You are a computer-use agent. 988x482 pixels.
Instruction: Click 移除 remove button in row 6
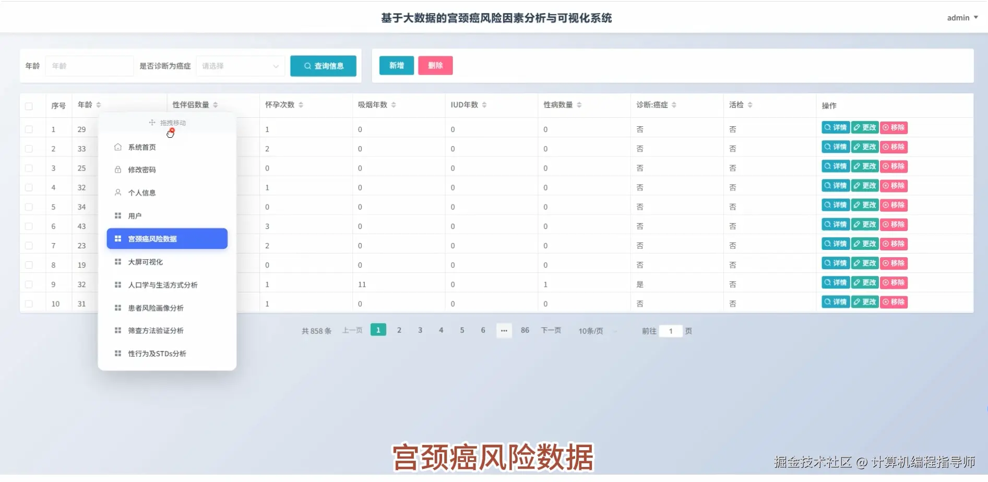(894, 224)
